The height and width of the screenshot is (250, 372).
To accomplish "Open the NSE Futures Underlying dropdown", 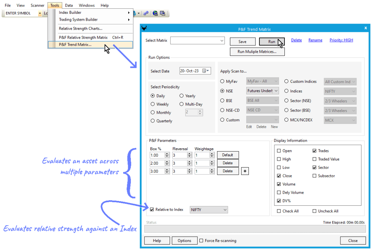I will pyautogui.click(x=276, y=91).
